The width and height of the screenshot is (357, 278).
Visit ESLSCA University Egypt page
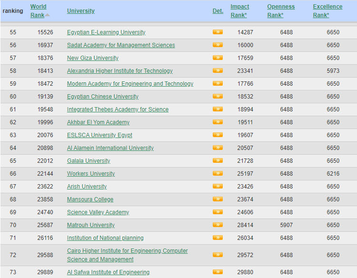(99, 135)
